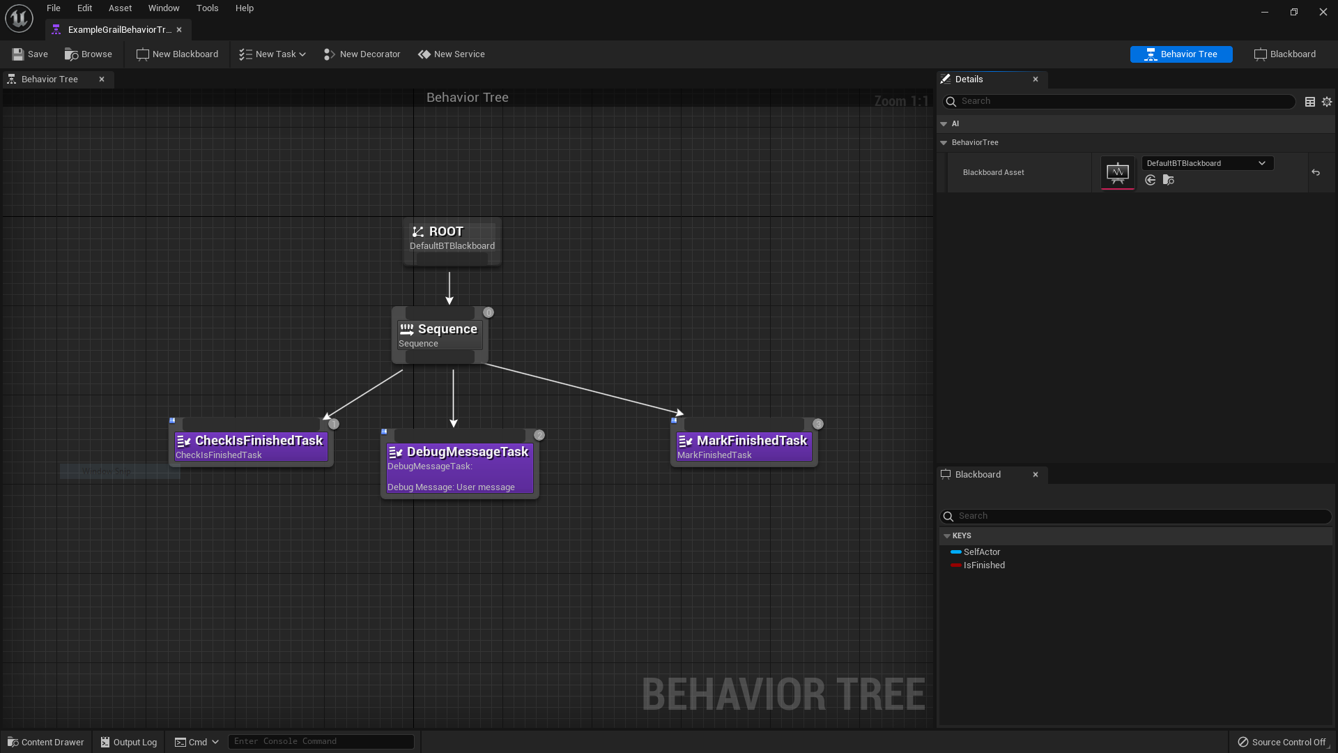Click the ROOT node icon
This screenshot has height=753, width=1338.
point(418,232)
